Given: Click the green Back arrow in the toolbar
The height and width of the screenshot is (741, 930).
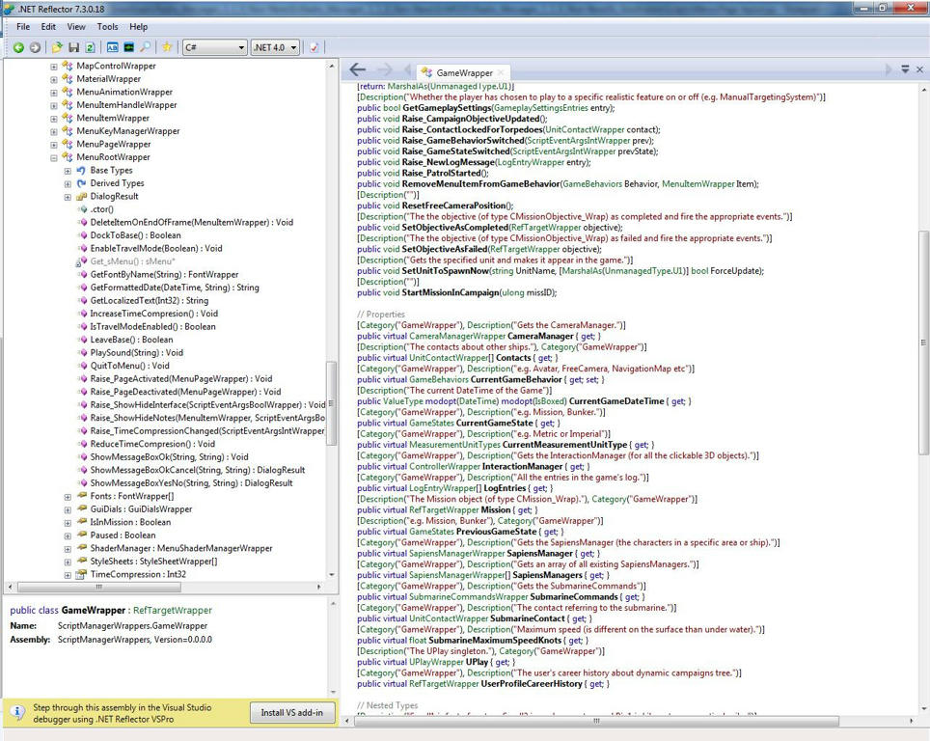Looking at the screenshot, I should click(x=18, y=47).
